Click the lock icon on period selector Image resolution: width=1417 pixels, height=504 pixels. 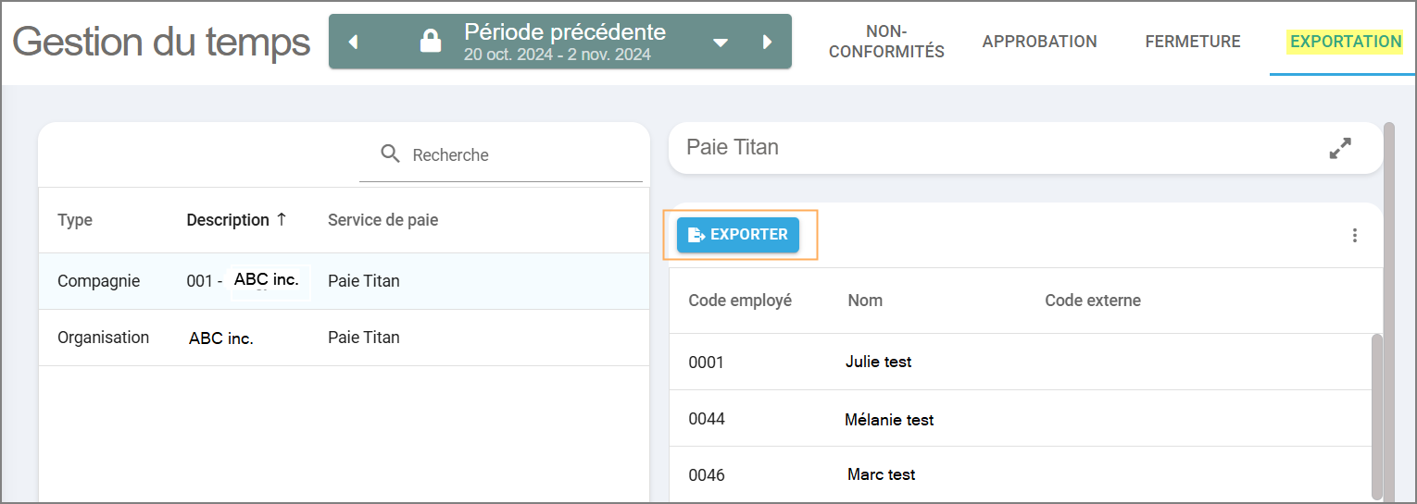430,42
